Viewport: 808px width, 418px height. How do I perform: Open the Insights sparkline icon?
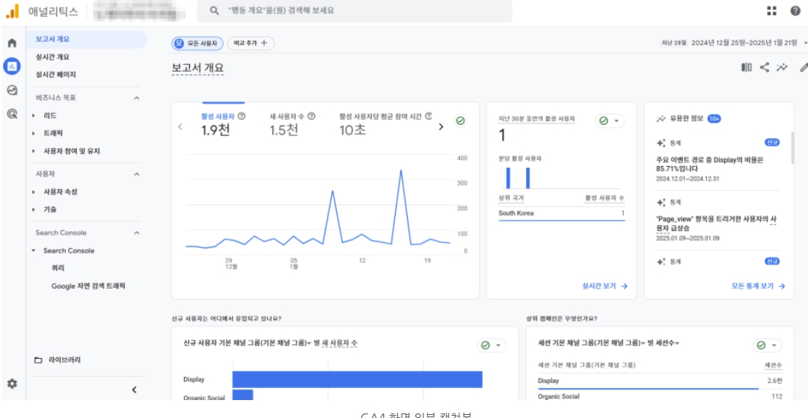pyautogui.click(x=783, y=67)
